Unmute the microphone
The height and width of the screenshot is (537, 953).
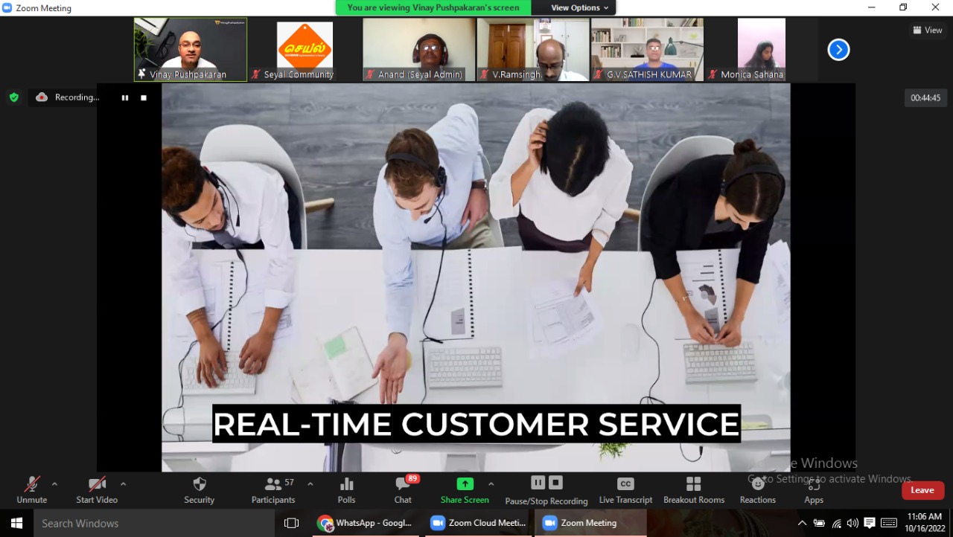31,485
